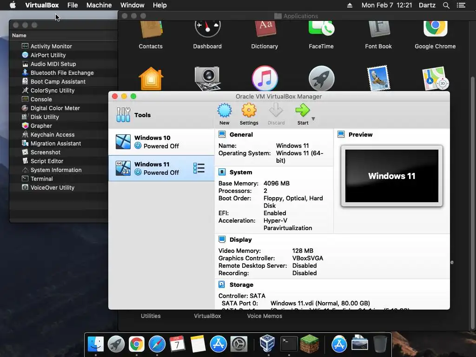
Task: Open Calendar from the Dock
Action: click(x=177, y=344)
